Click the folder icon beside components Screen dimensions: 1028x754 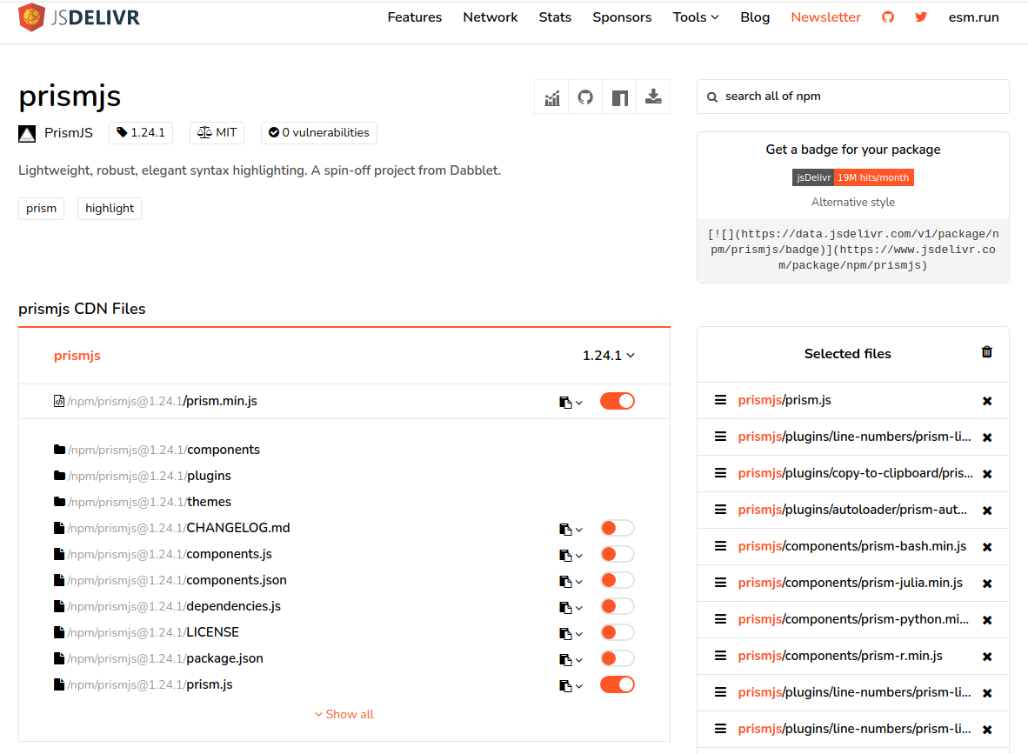pos(60,449)
